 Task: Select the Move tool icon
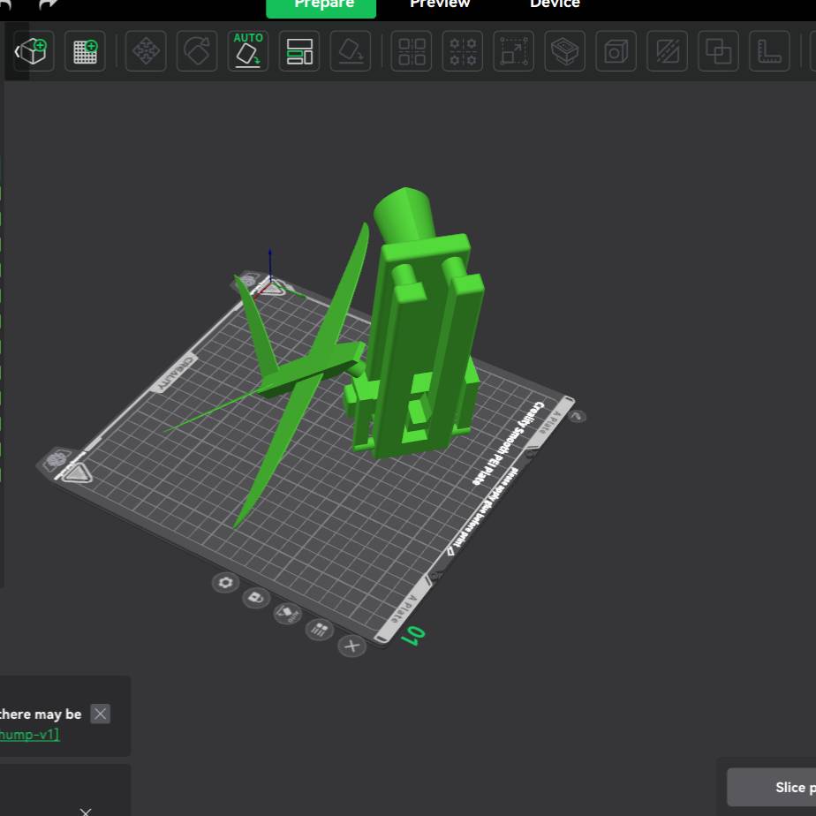click(146, 51)
